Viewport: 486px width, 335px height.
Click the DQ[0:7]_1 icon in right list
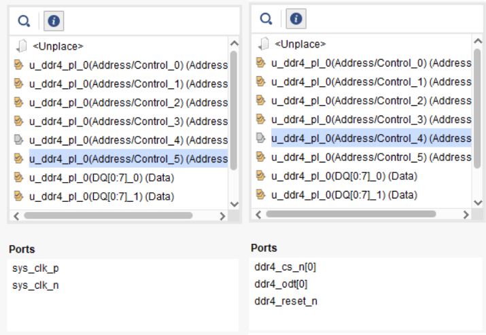coord(261,195)
